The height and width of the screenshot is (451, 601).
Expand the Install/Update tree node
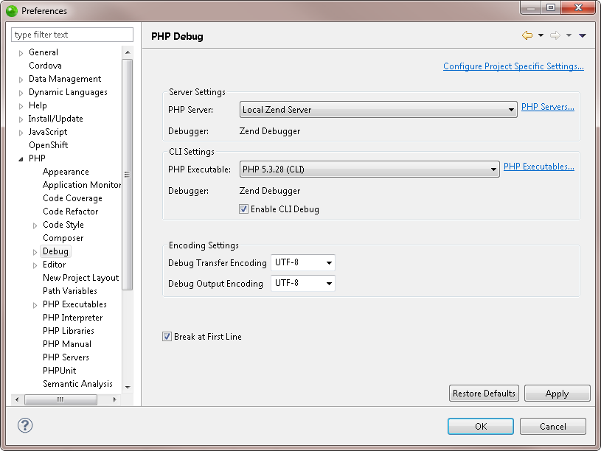point(21,119)
